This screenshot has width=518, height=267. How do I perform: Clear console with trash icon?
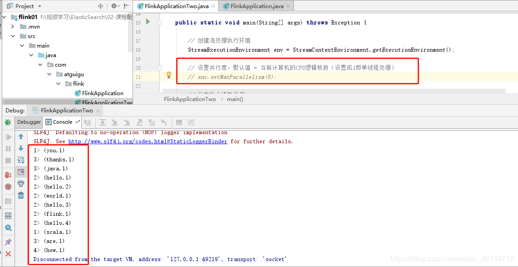coord(21,195)
